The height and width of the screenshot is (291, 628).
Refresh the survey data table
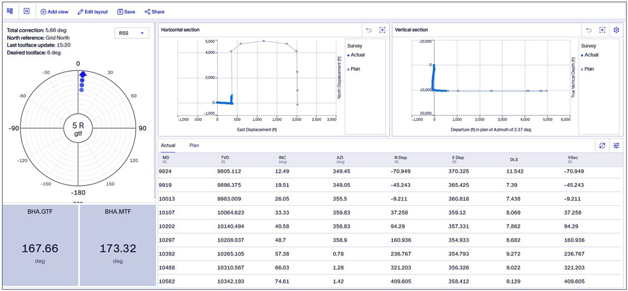tap(602, 146)
